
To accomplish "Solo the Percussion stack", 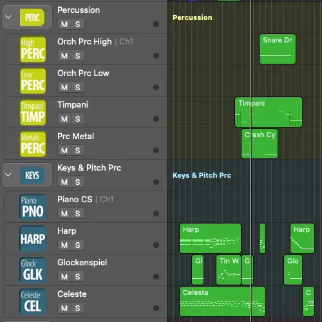I will pos(78,24).
